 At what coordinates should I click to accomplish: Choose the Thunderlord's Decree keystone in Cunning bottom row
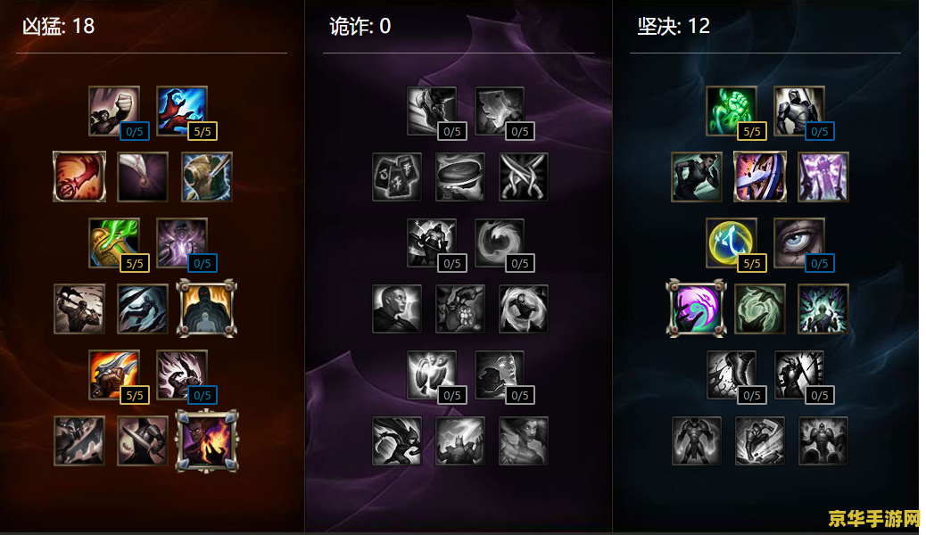[x=460, y=440]
